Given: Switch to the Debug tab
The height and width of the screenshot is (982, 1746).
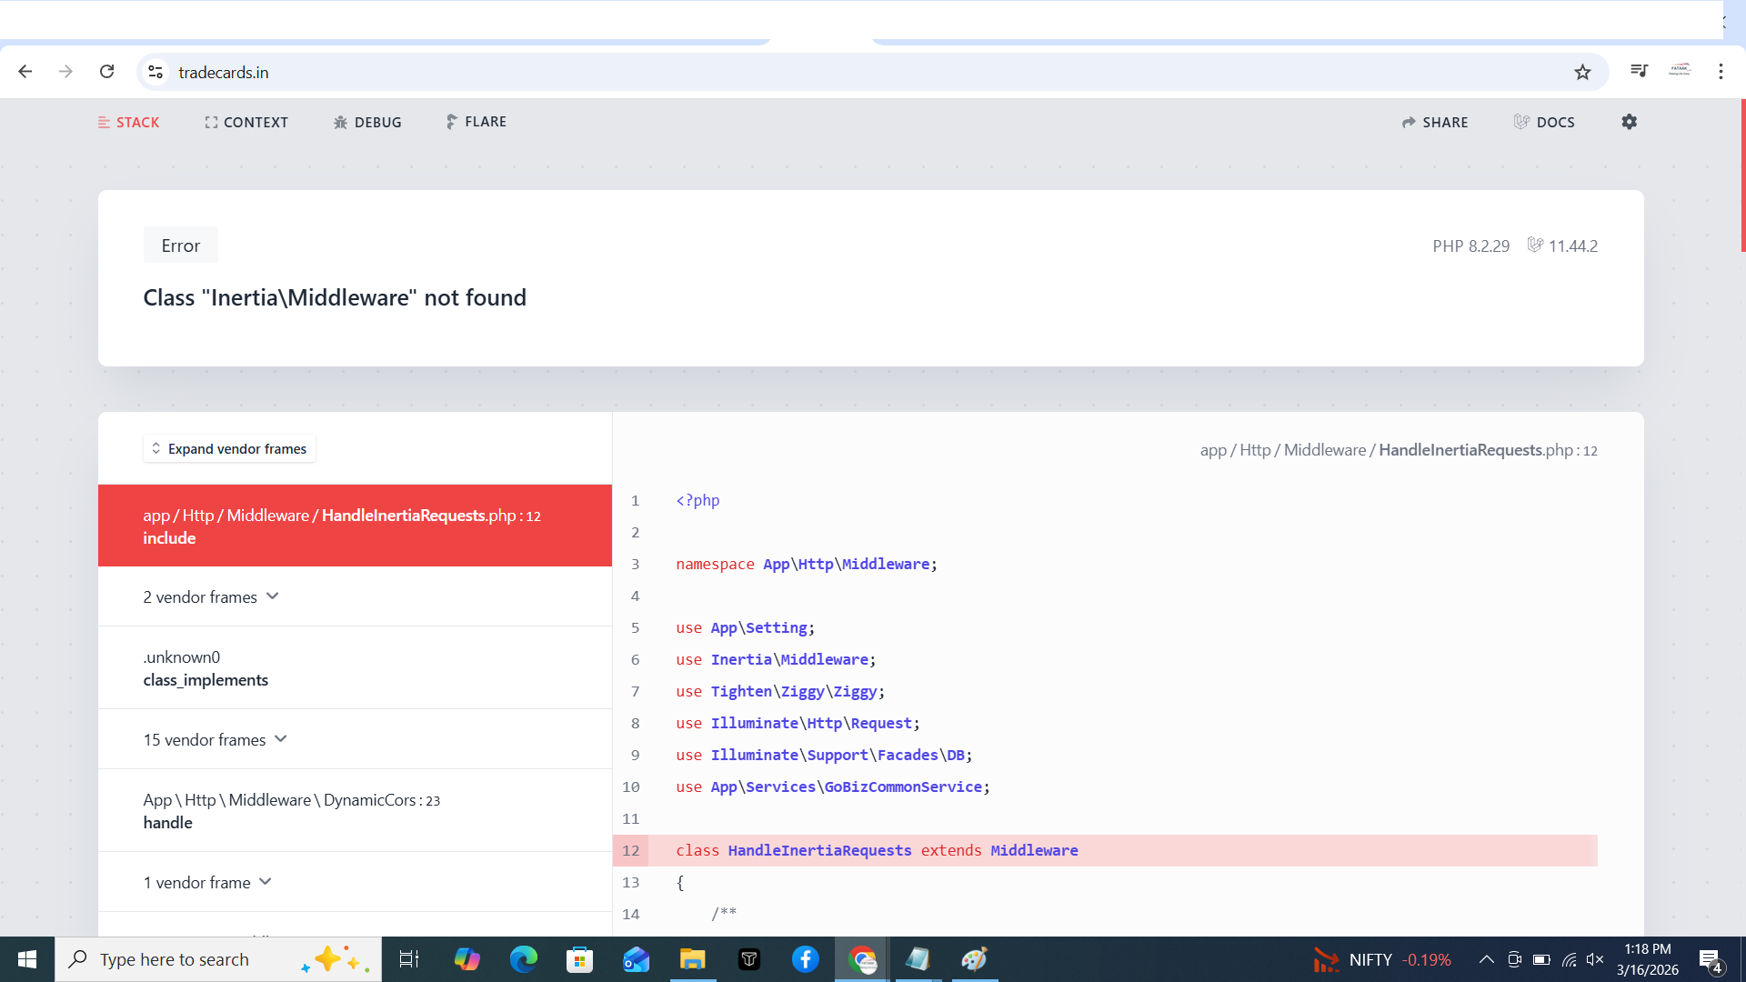Looking at the screenshot, I should [367, 122].
